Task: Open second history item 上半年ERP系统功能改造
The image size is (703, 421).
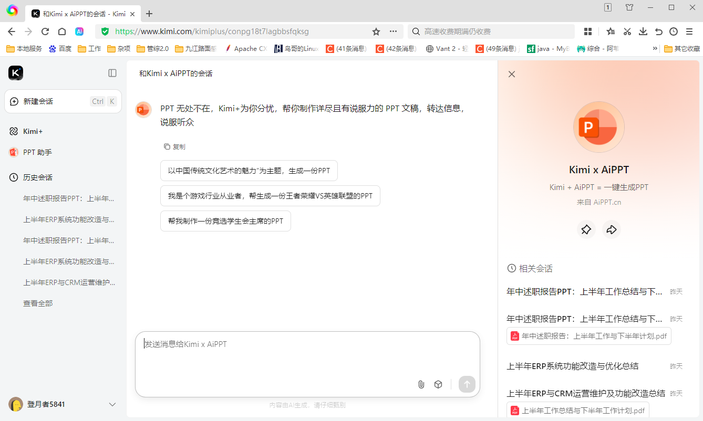Action: click(x=69, y=219)
